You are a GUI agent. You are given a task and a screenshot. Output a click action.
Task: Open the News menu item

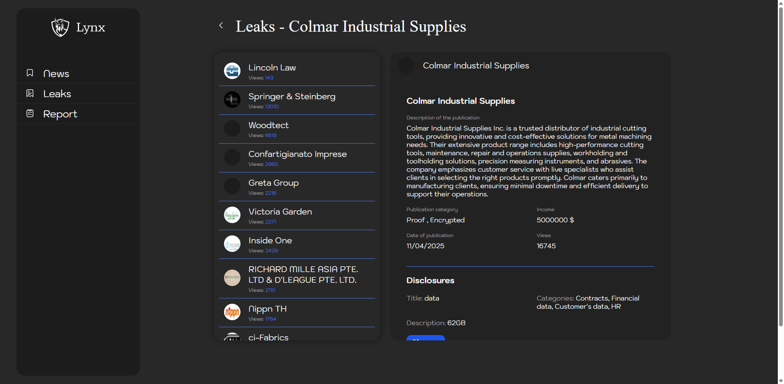pyautogui.click(x=56, y=74)
